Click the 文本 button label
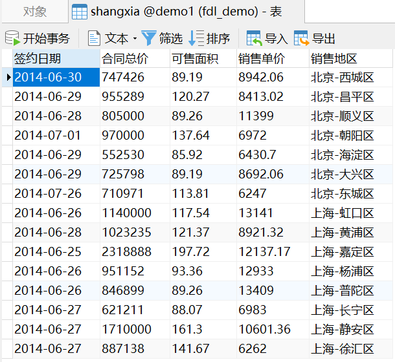395x362 pixels. click(x=117, y=39)
